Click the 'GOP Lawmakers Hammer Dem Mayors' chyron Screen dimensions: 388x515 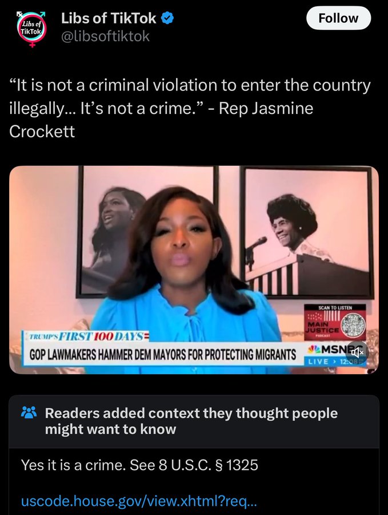click(163, 354)
